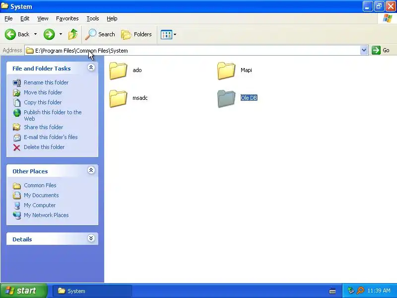This screenshot has width=397, height=298.
Task: Expand the address bar dropdown
Action: coord(364,50)
